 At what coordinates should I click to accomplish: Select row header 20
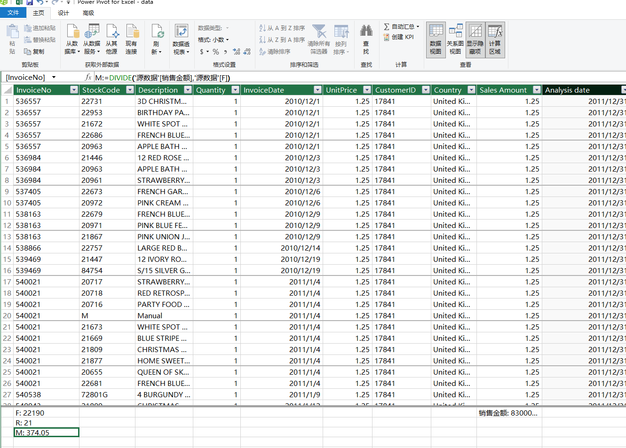(x=7, y=316)
